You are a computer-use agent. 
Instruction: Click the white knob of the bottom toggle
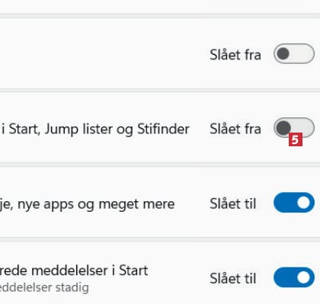coord(303,277)
